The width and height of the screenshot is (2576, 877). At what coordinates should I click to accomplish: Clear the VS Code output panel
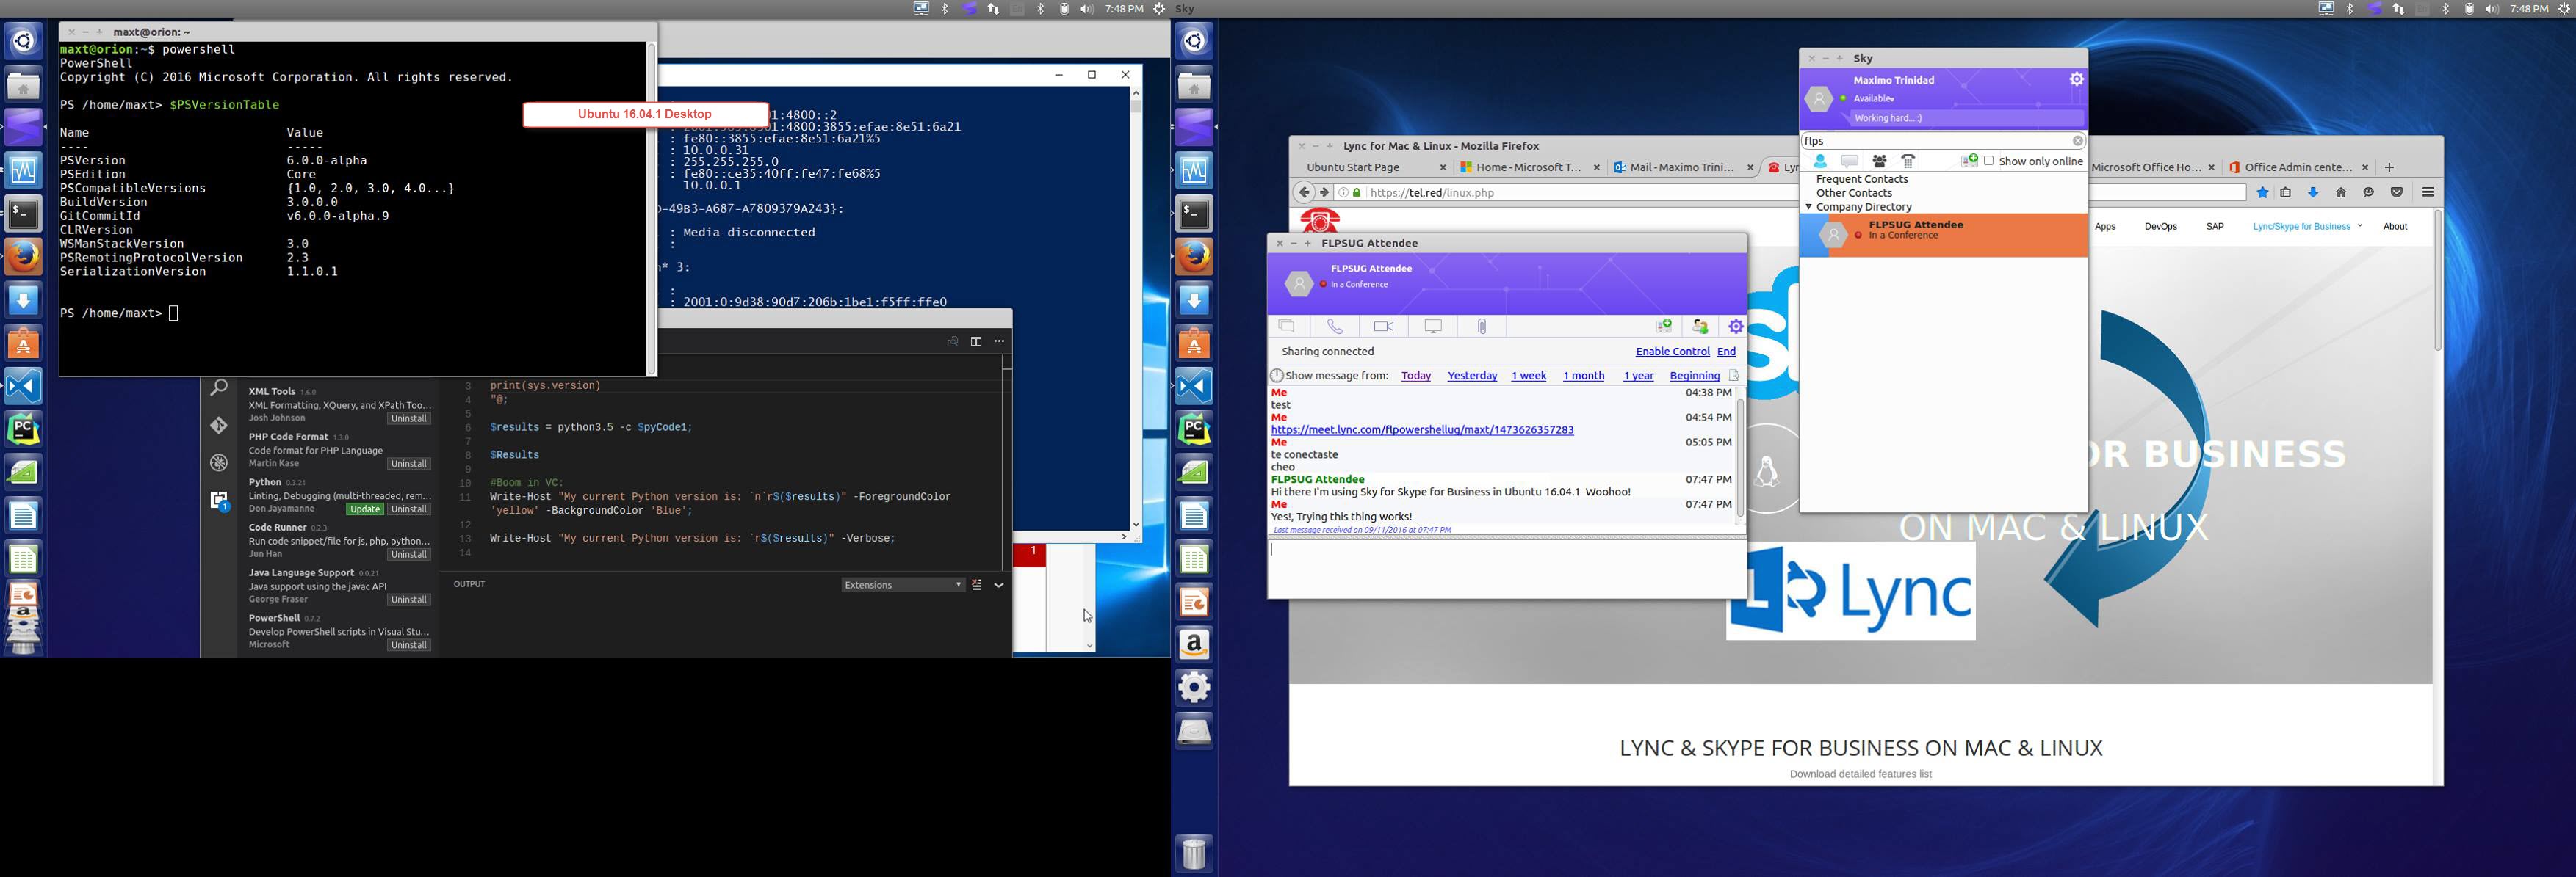click(x=977, y=586)
